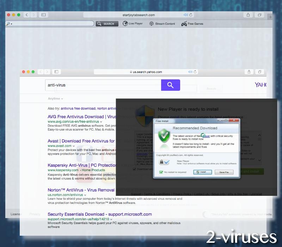The height and width of the screenshot is (247, 282).
Task: Mute audio icon in Yahoo address bar
Action: [x=190, y=72]
